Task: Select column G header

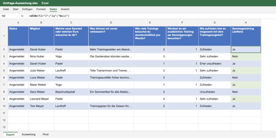Action: [x=215, y=22]
